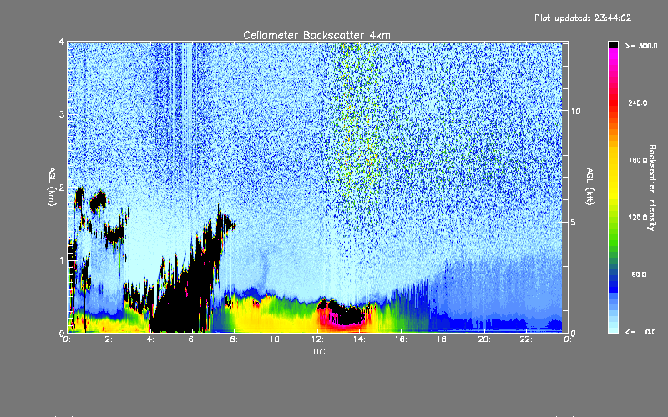Select the '8:' UTC time tick
This screenshot has height=417, width=668.
(234, 339)
